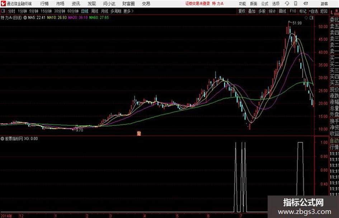Open the envelope messages icon
The width and height of the screenshot is (339, 218).
306,4
